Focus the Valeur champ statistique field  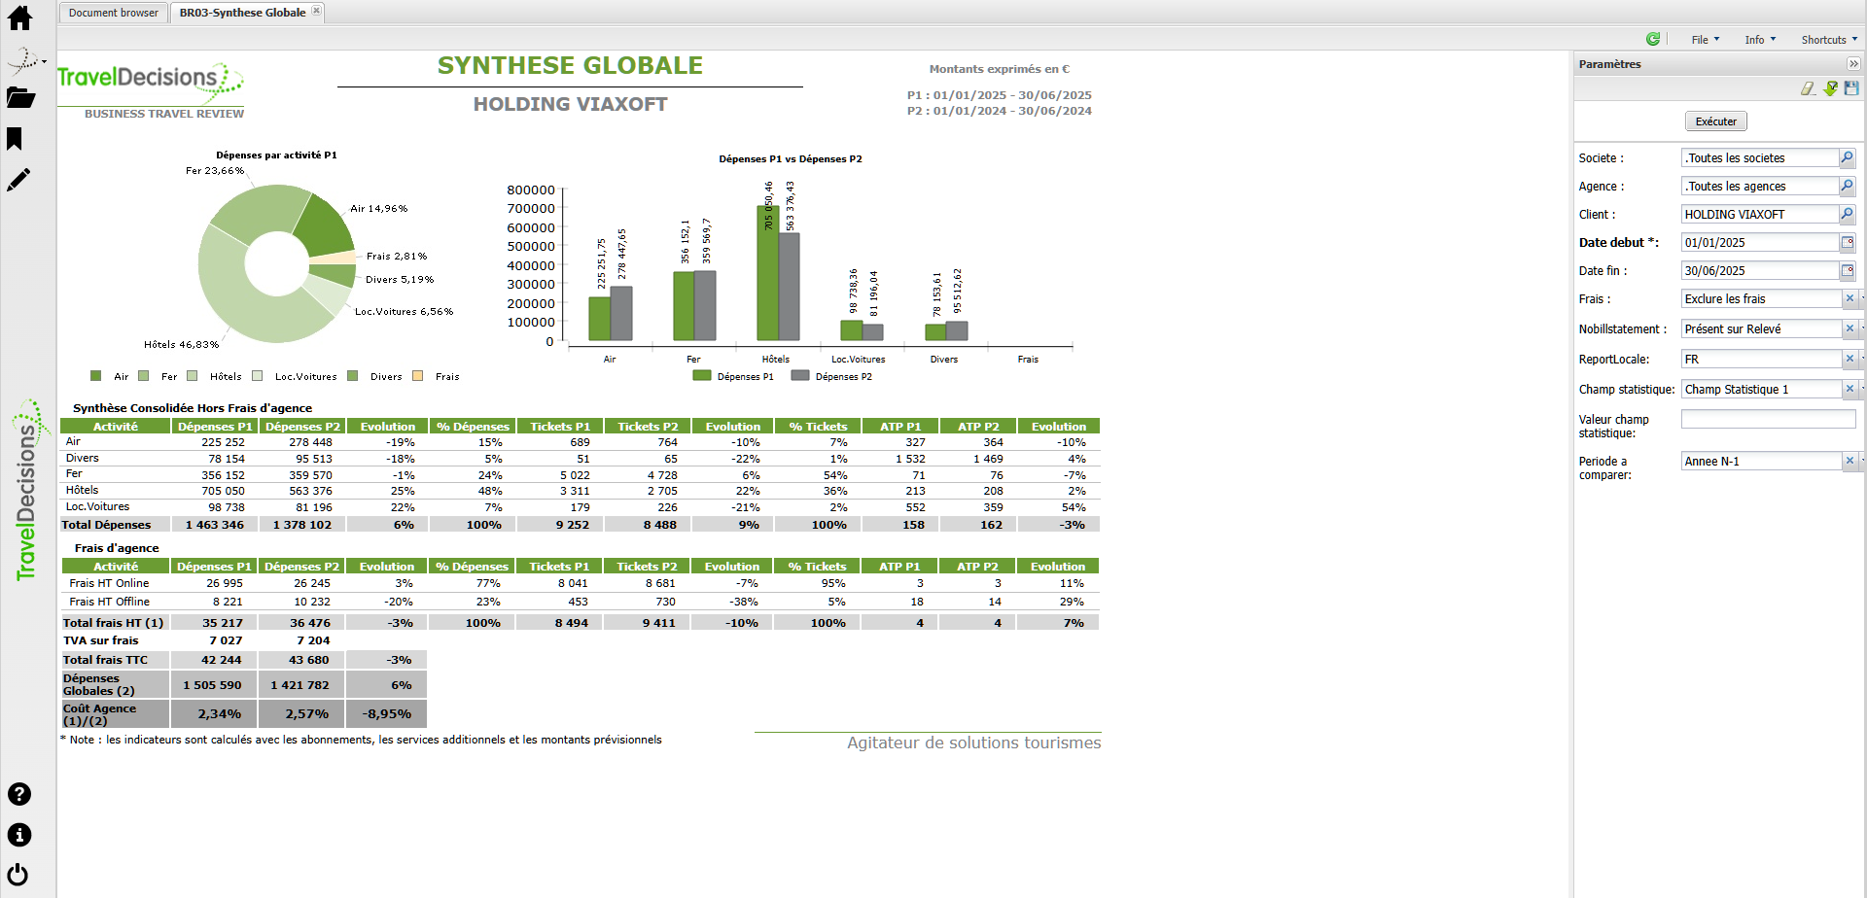pos(1768,419)
